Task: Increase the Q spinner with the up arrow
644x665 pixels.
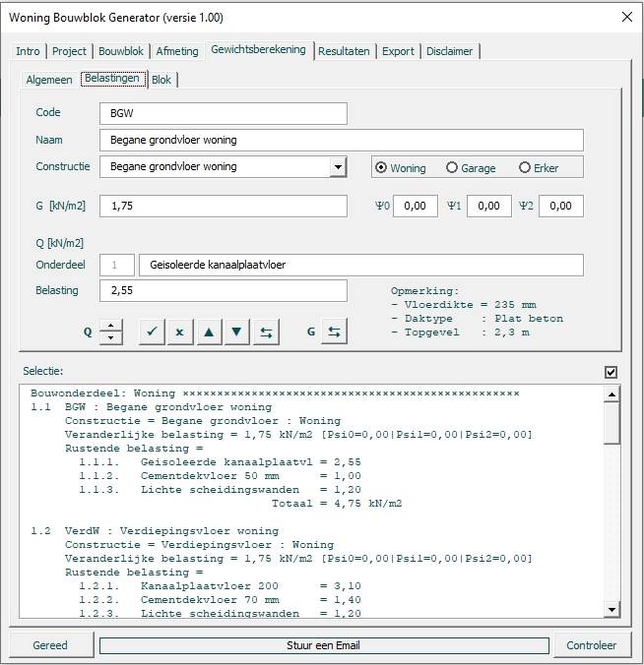Action: pos(111,326)
